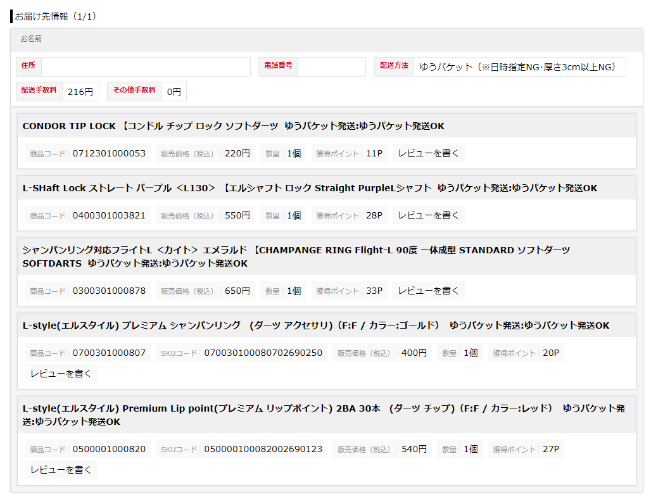The width and height of the screenshot is (651, 499).
Task: Click the その他手数料 label
Action: (134, 90)
